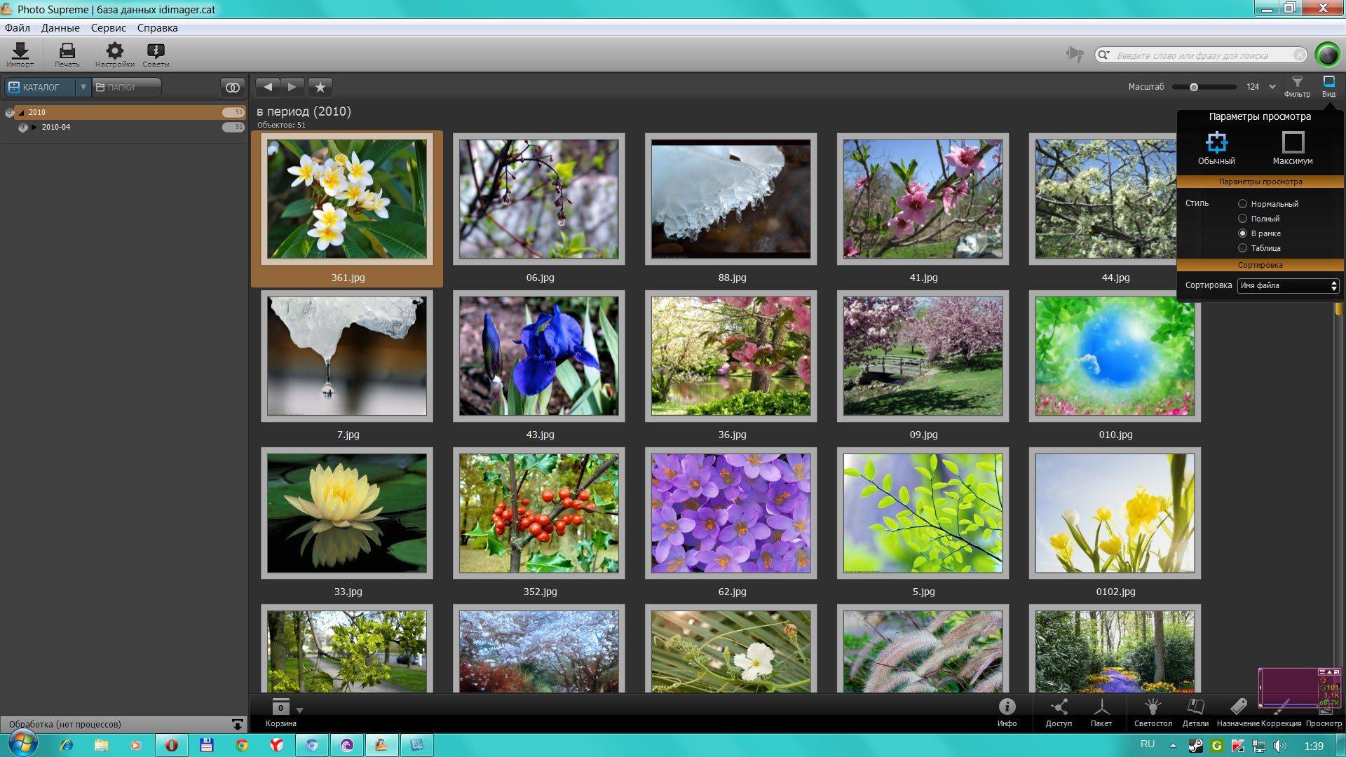Expand the Обработка process panel arrow
Screen dimensions: 1346x757
tap(238, 724)
